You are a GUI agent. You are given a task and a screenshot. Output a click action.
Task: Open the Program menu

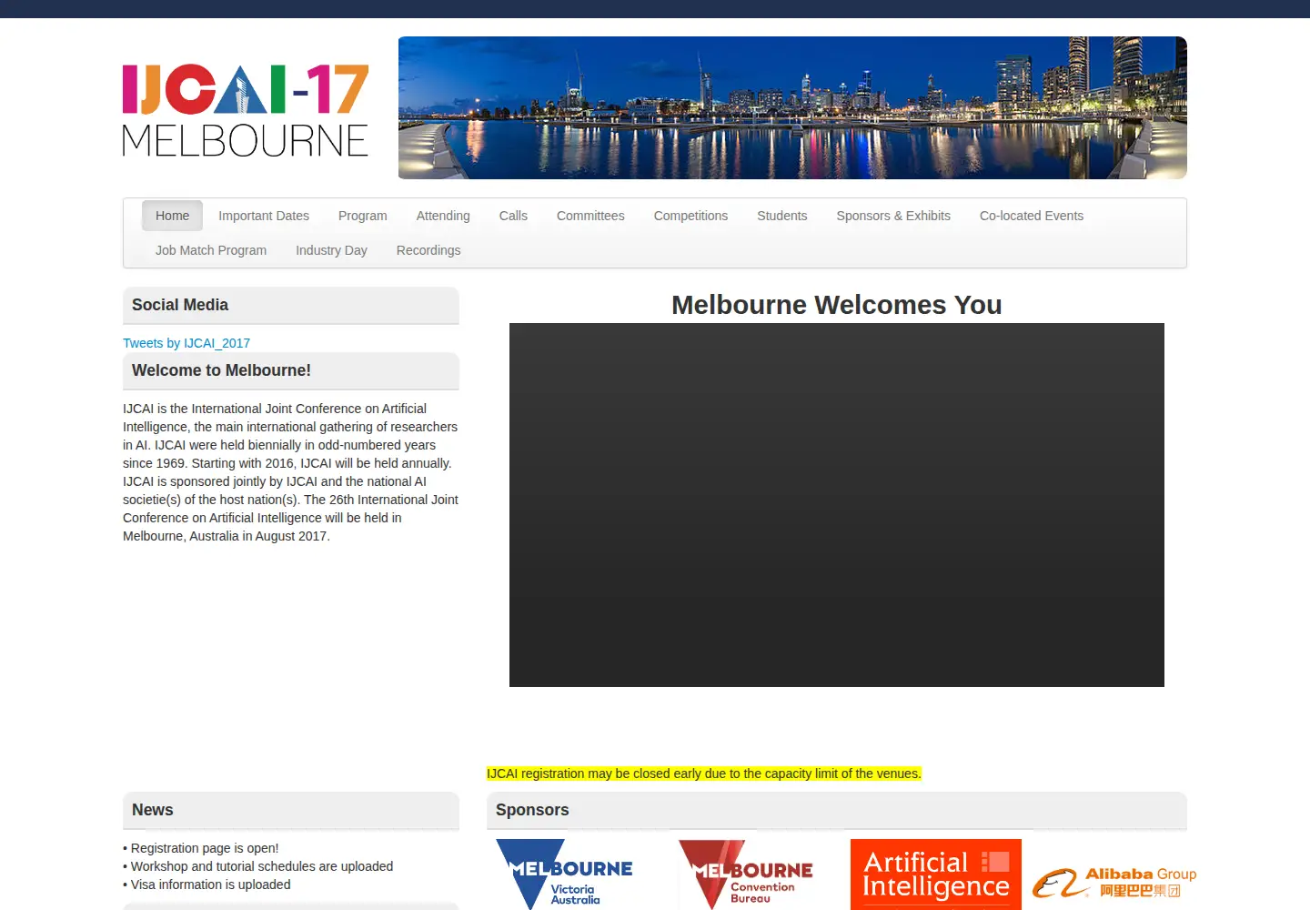(362, 216)
